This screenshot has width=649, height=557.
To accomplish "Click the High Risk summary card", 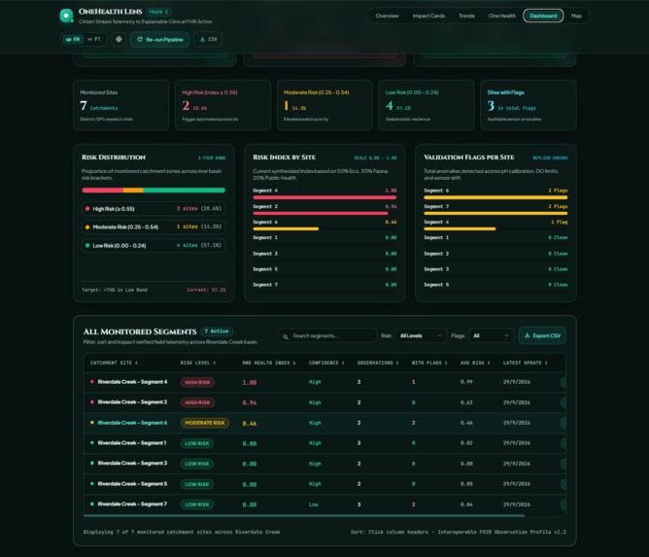I will pos(222,105).
